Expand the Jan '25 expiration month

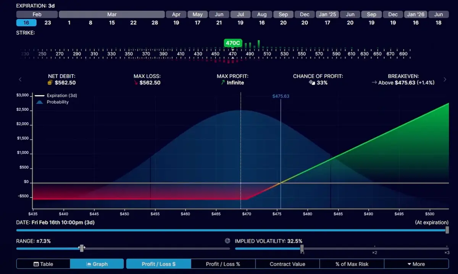click(x=327, y=14)
